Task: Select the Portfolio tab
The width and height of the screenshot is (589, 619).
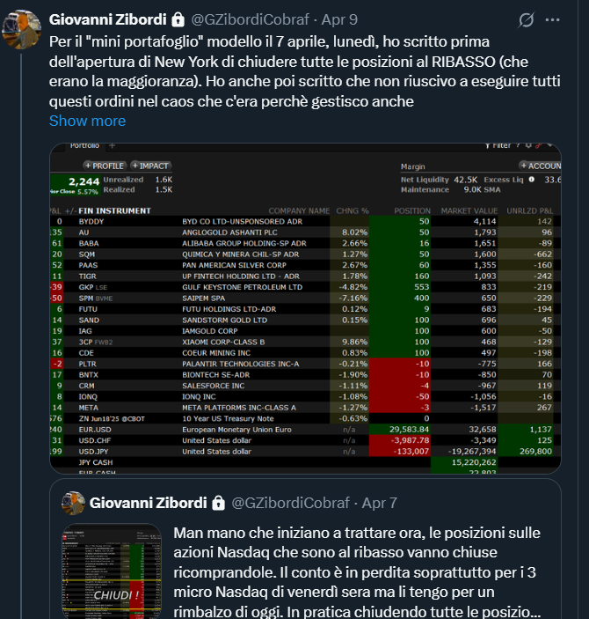Action: click(x=84, y=145)
